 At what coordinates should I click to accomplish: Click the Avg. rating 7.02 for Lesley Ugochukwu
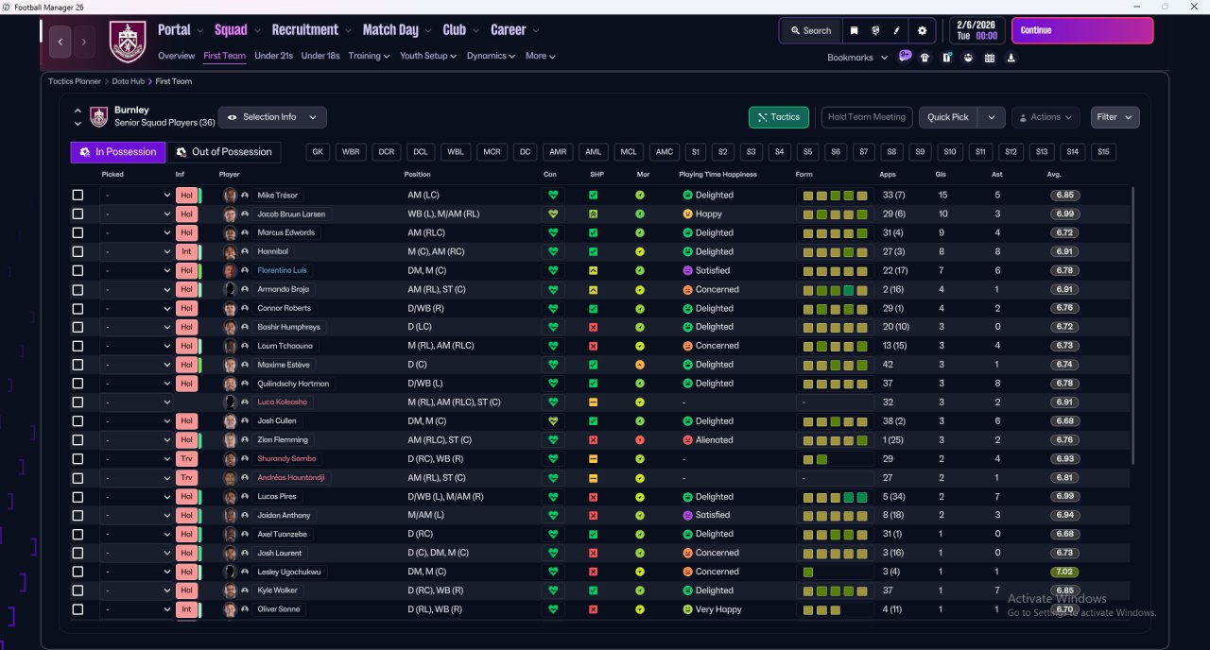(x=1064, y=572)
